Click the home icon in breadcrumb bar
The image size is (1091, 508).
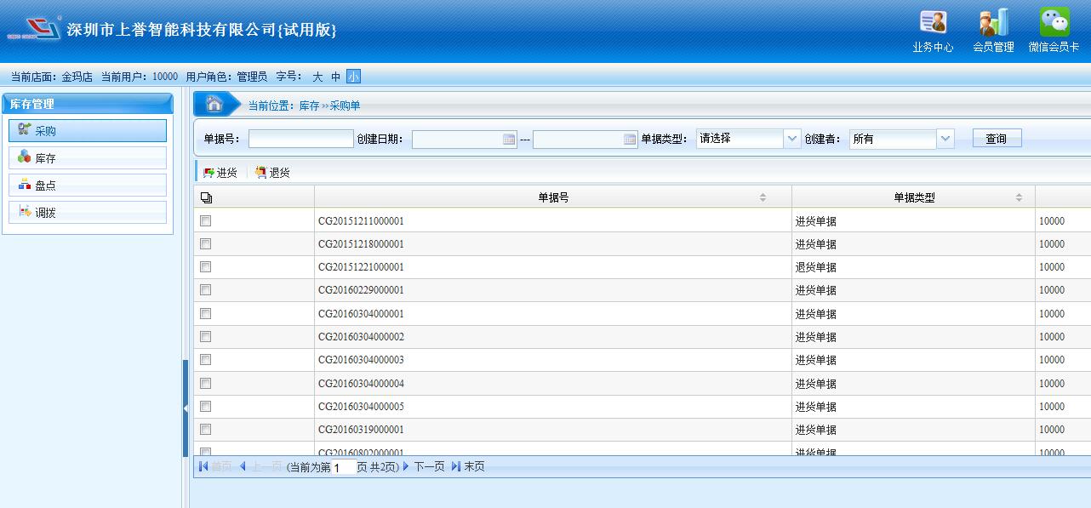214,105
